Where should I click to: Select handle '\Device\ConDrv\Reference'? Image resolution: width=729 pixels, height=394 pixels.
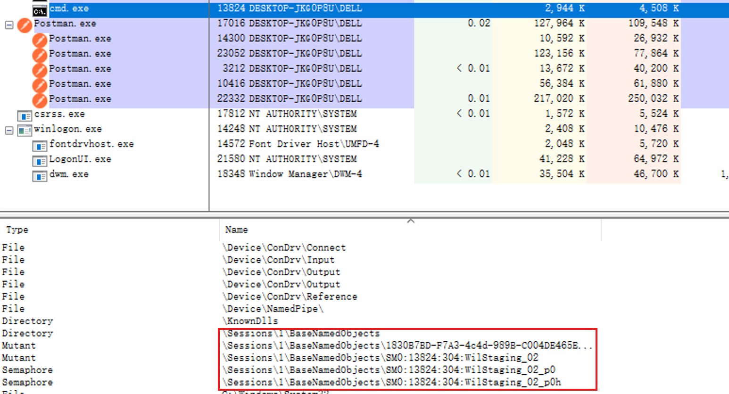pyautogui.click(x=290, y=296)
